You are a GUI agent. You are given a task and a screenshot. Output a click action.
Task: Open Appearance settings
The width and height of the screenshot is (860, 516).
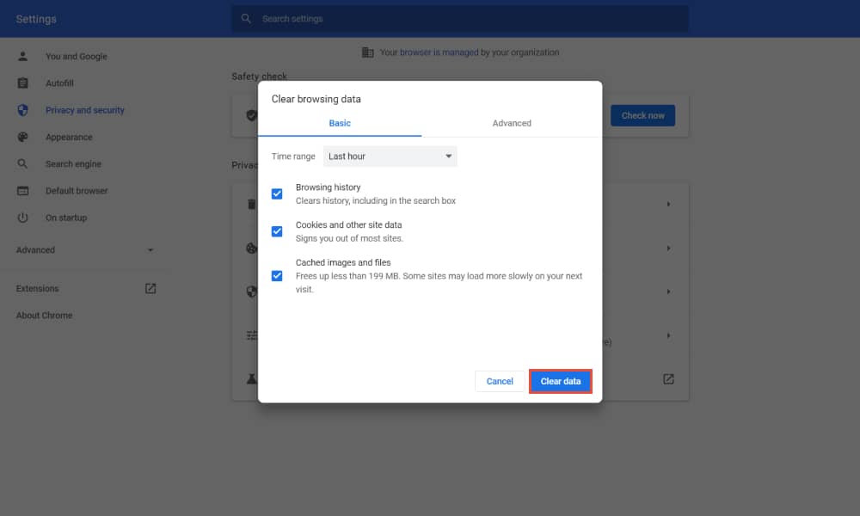(69, 137)
